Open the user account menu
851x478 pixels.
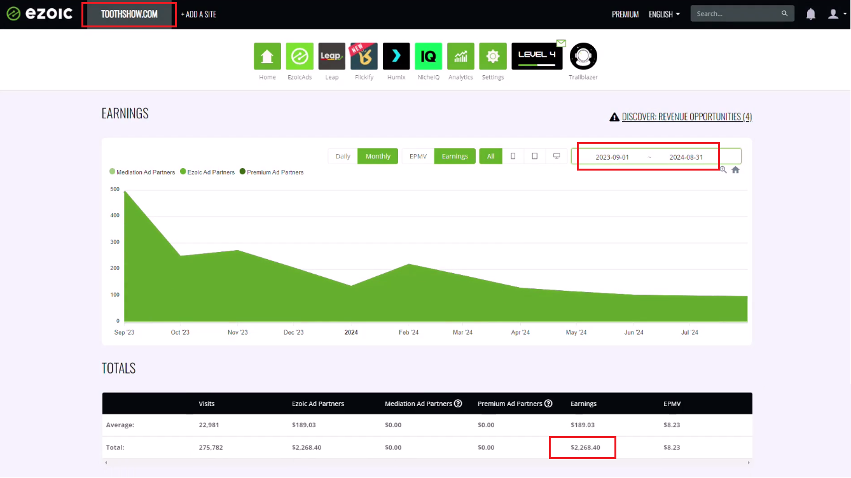click(x=836, y=14)
